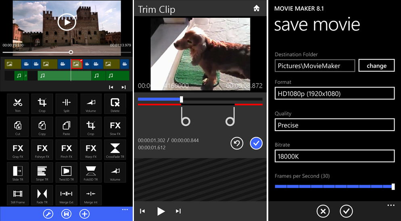This screenshot has width=401, height=221.
Task: Play the dog clip in Trim Clip
Action: point(161,211)
